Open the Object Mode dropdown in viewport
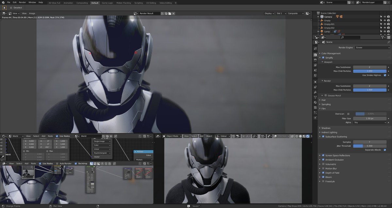The width and height of the screenshot is (392, 208). pyautogui.click(x=172, y=136)
